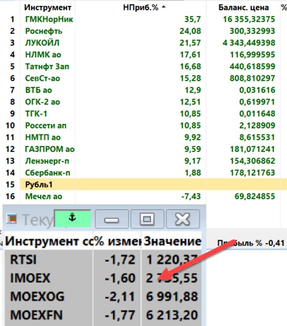Click the anchor icon in green box
Viewport: 287px width, 326px height.
[72, 218]
